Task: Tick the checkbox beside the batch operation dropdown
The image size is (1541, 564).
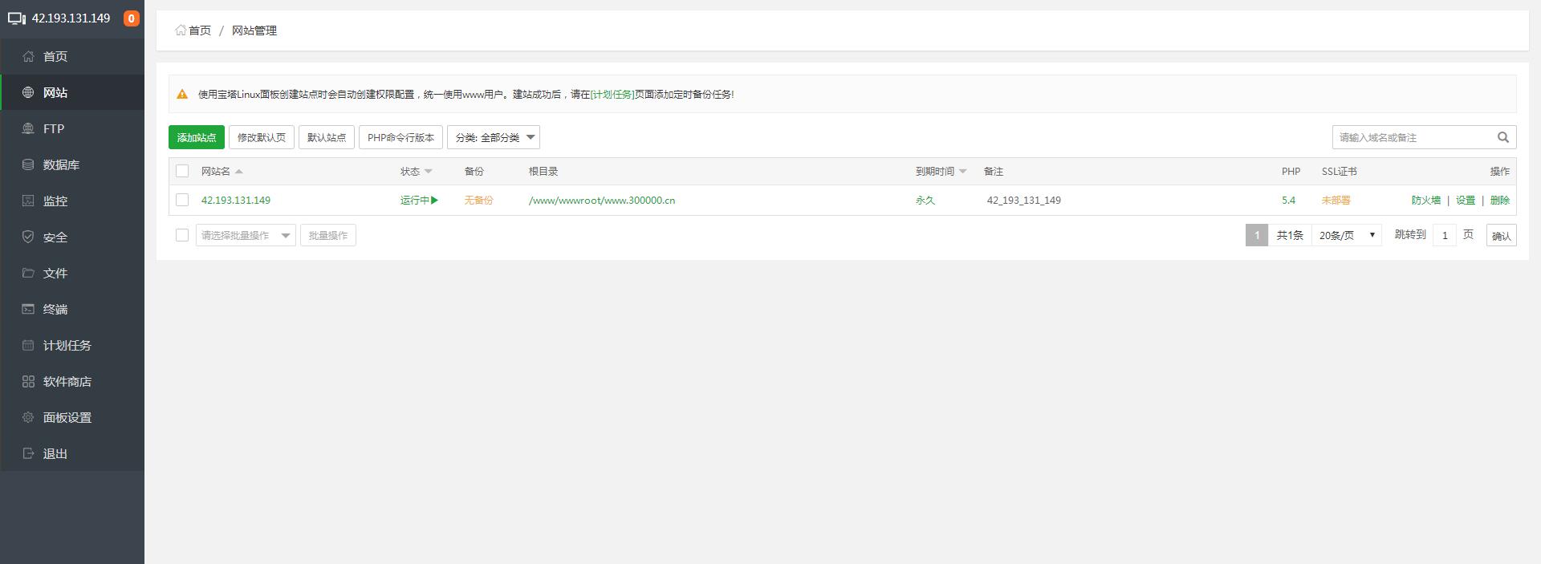Action: tap(182, 235)
